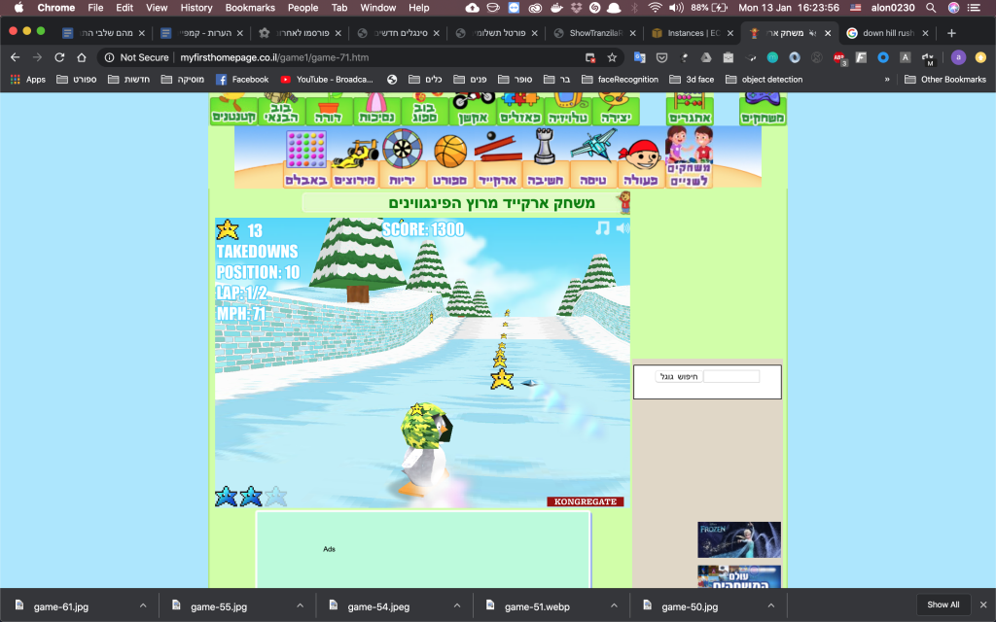Open the object detection bookmark folder
The height and width of the screenshot is (622, 996).
pyautogui.click(x=765, y=80)
